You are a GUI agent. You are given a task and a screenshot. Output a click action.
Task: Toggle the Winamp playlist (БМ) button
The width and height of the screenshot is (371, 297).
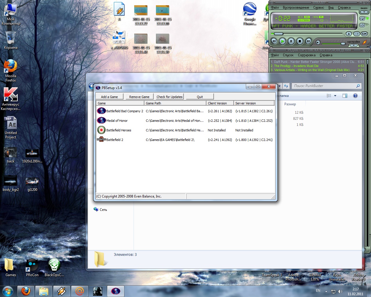[364, 34]
